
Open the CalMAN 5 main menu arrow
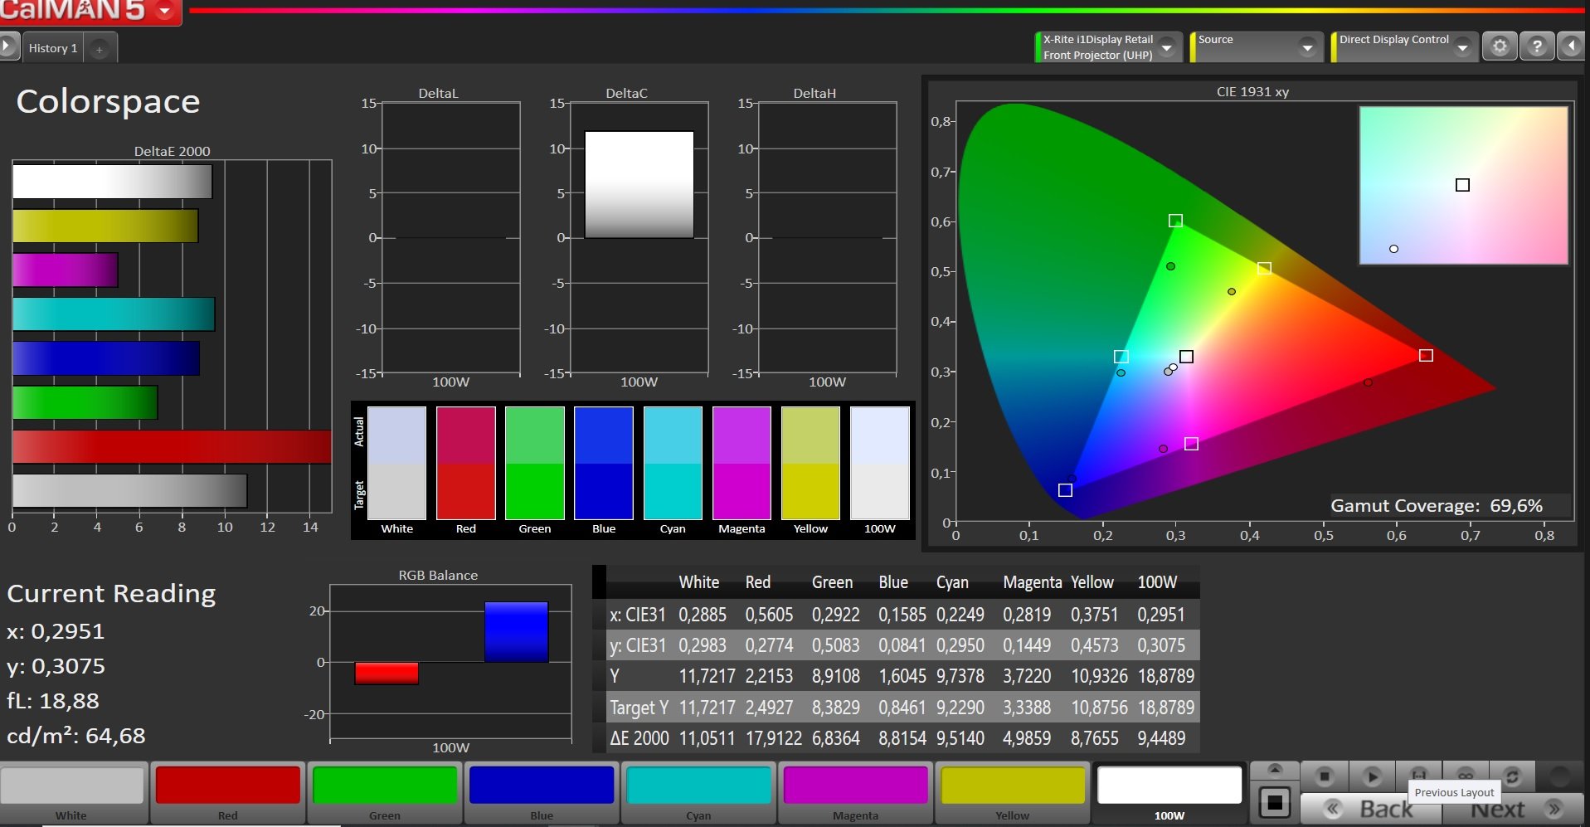click(x=164, y=11)
